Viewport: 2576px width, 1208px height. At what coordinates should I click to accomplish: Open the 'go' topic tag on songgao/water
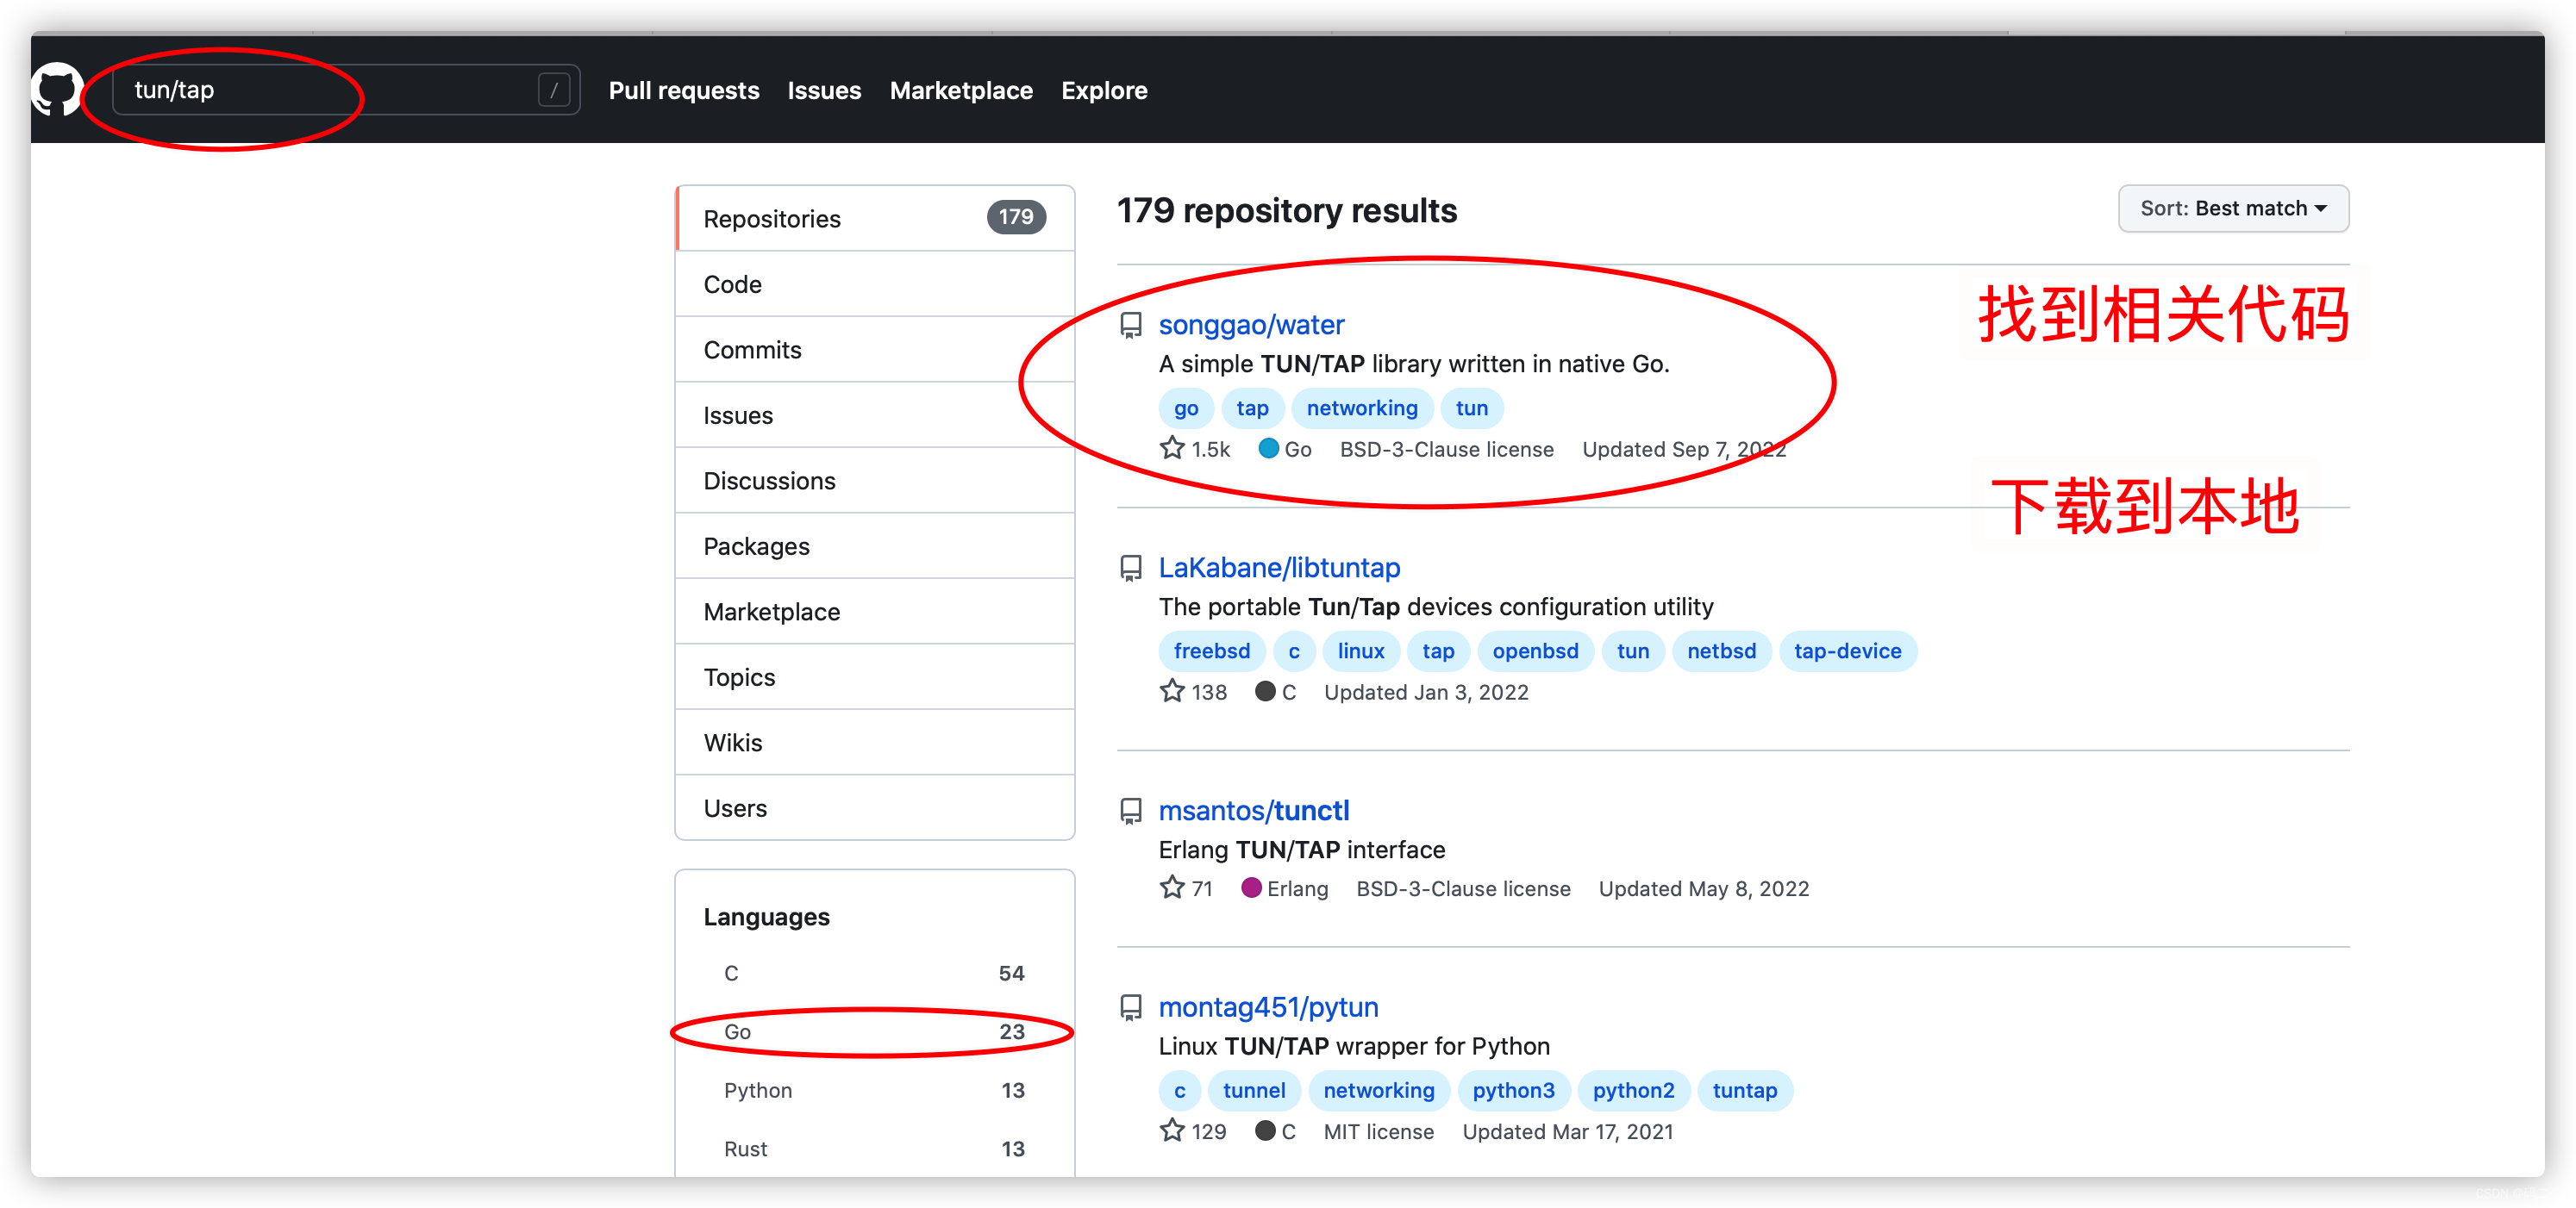1186,408
